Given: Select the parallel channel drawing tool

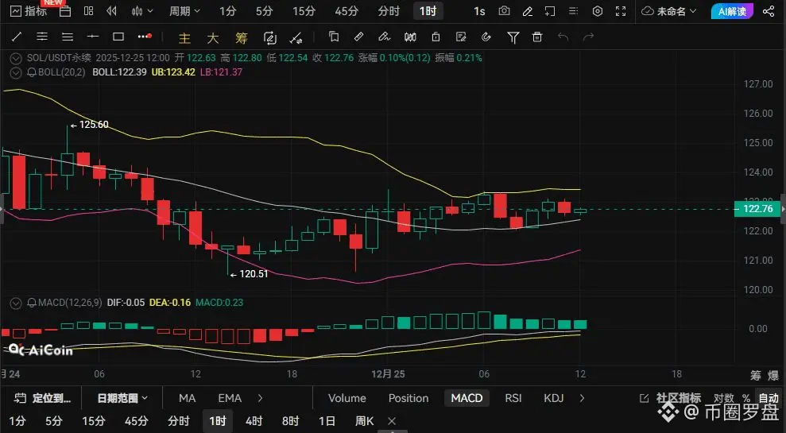Looking at the screenshot, I should (x=42, y=37).
